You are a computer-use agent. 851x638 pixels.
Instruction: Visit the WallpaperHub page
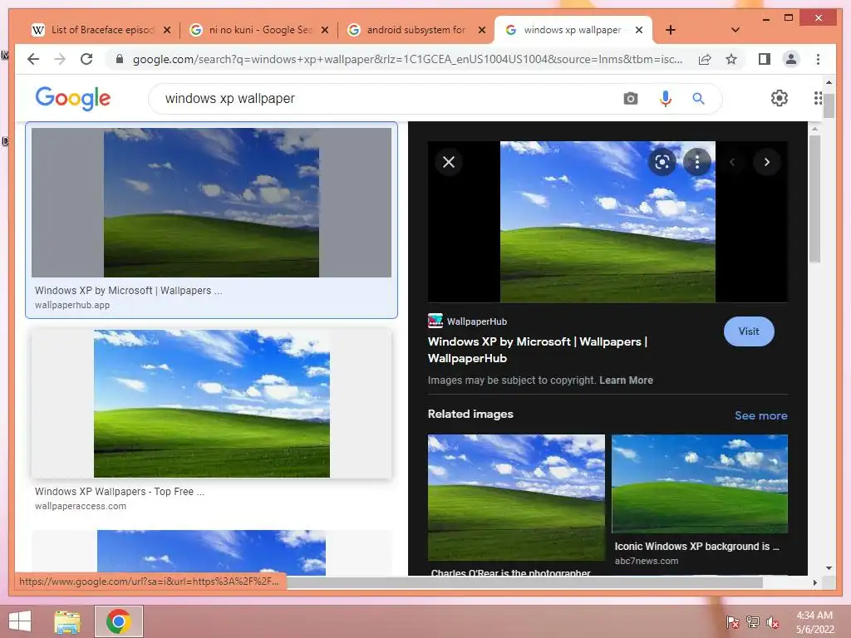749,331
